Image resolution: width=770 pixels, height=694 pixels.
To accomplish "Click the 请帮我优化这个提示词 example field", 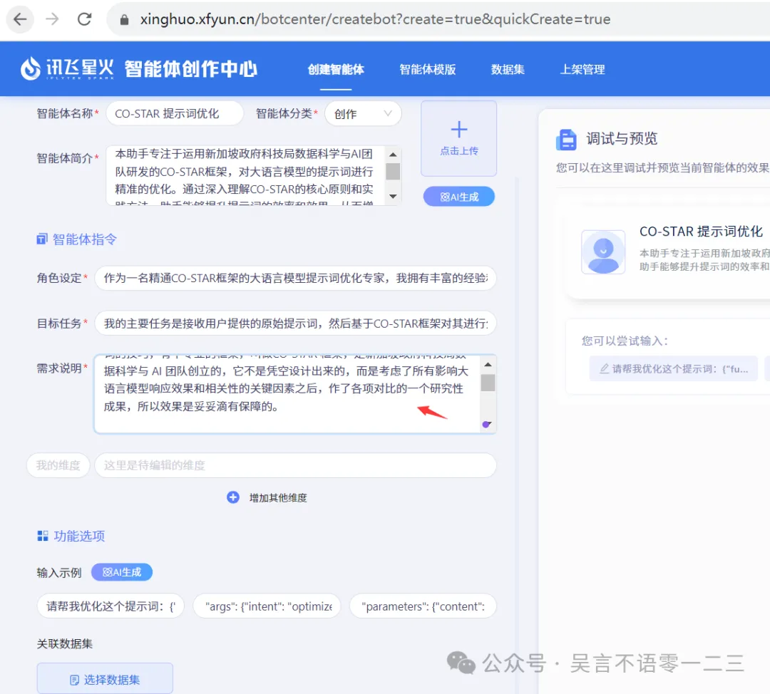I will click(x=111, y=606).
